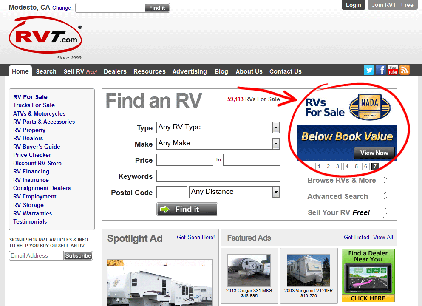Image resolution: width=422 pixels, height=306 pixels.
Task: Open the Blog menu item
Action: (x=221, y=71)
